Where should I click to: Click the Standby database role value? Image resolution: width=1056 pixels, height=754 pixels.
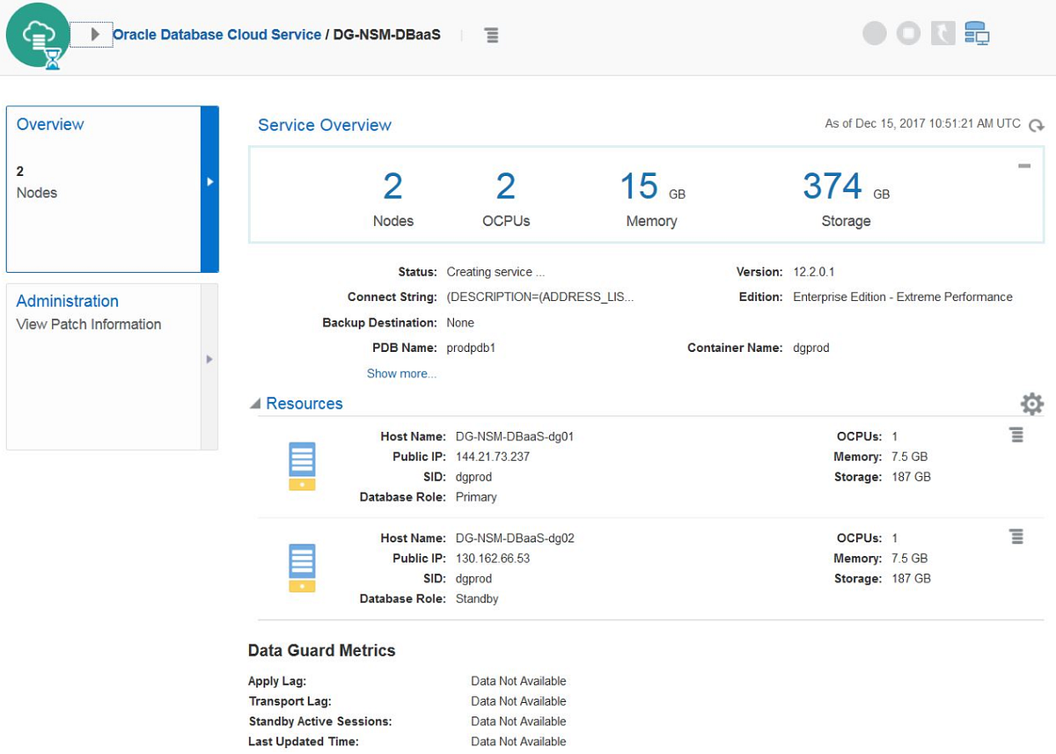[x=477, y=599]
